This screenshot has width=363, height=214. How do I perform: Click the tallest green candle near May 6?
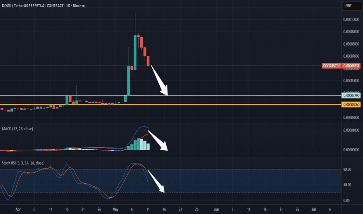coord(135,53)
